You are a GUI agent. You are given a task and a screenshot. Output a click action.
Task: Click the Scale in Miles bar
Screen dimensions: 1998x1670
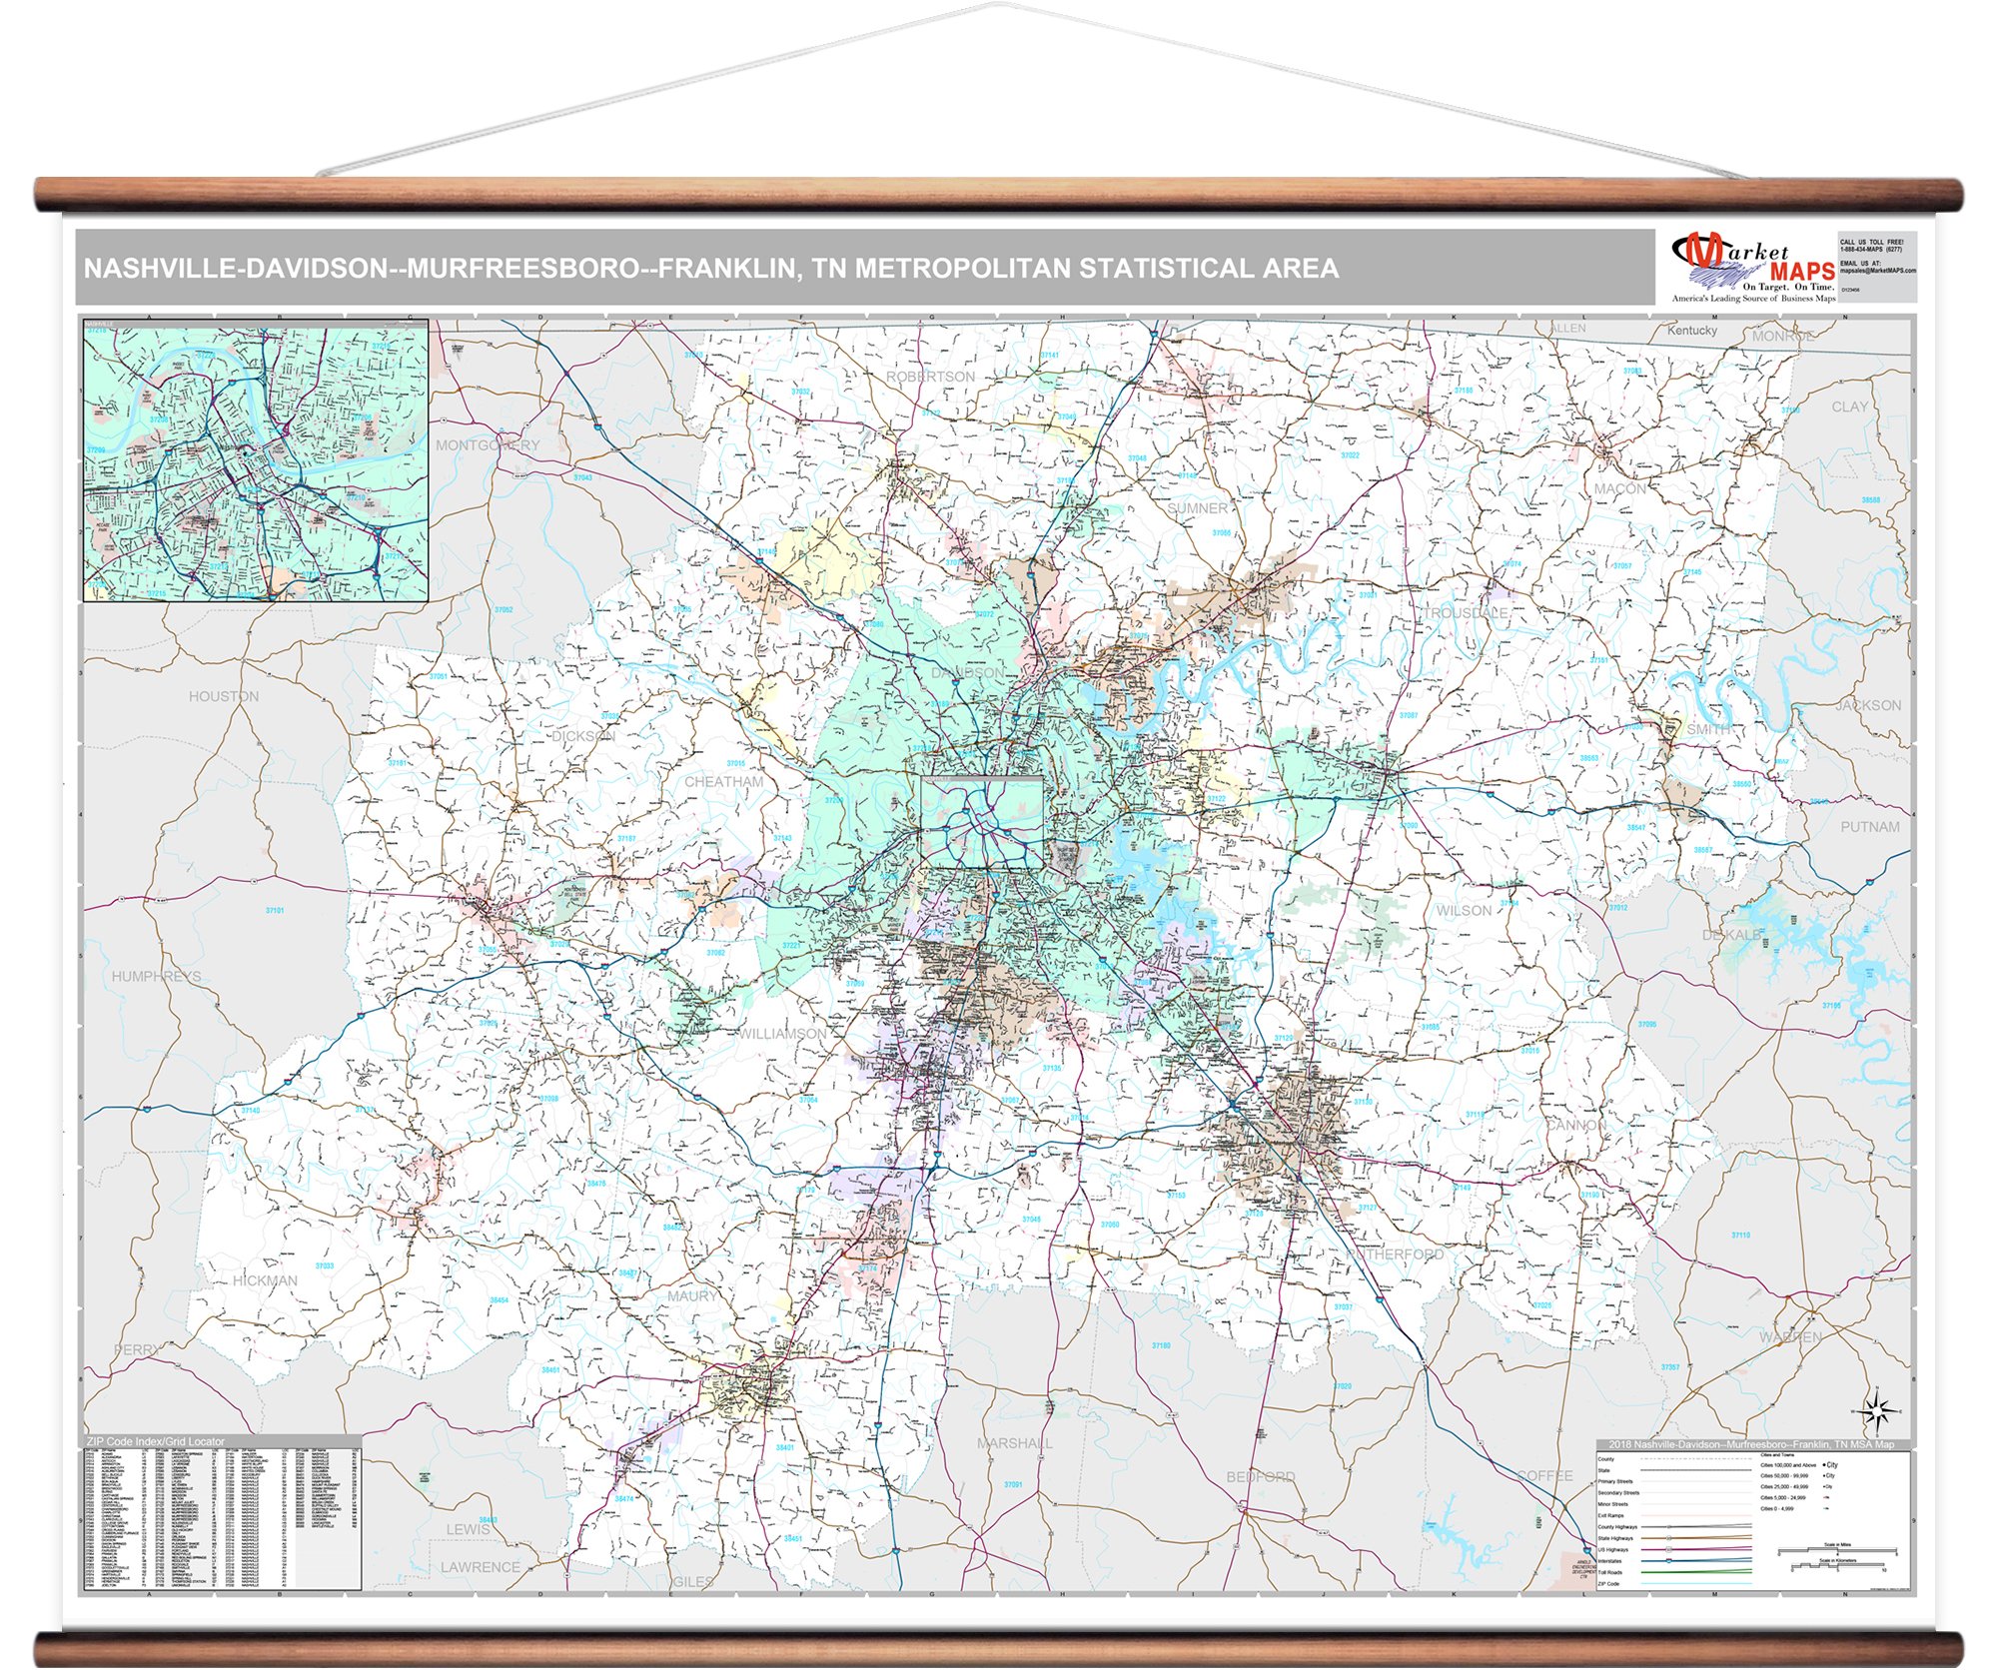click(x=1837, y=1550)
